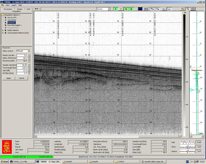Click the blue echogram display icon

[x=140, y=9]
